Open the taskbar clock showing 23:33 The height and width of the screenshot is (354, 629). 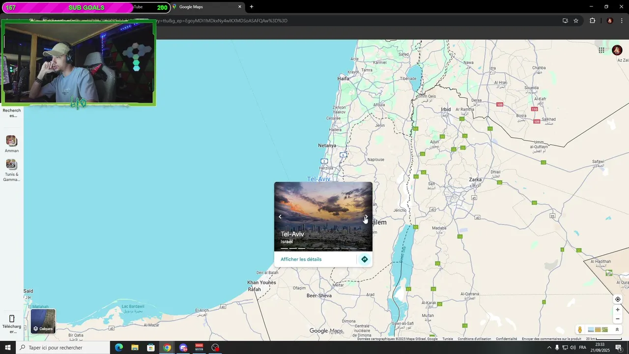(x=600, y=348)
